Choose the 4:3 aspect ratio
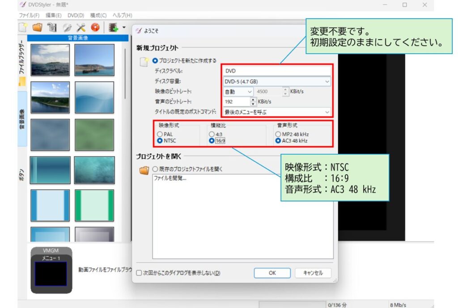This screenshot has height=308, width=458. (x=212, y=134)
